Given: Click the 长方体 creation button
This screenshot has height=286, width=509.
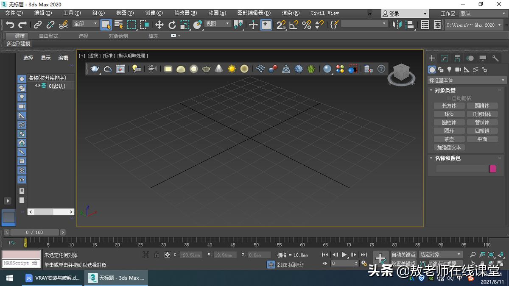Looking at the screenshot, I should [449, 106].
